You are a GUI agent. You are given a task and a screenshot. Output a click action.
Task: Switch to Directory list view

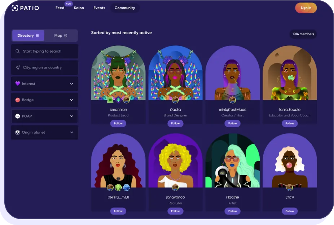click(x=28, y=36)
